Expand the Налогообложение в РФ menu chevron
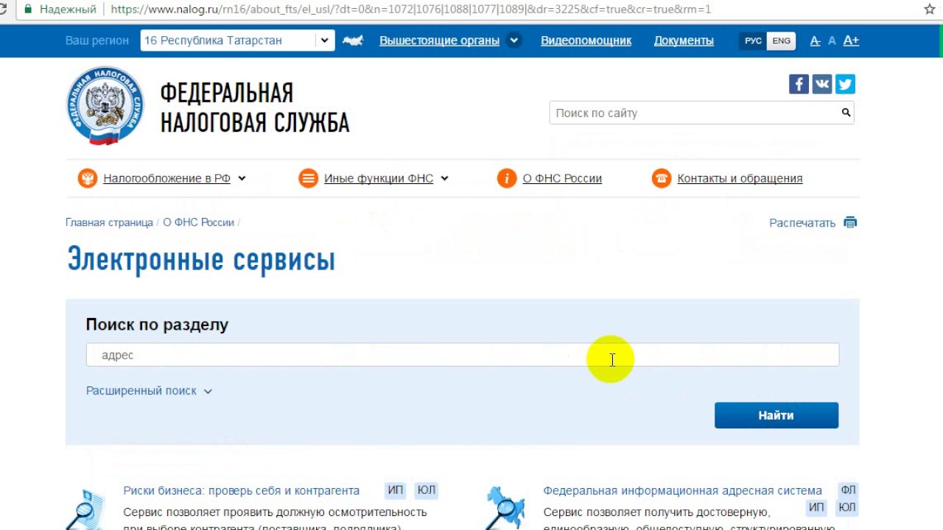The height and width of the screenshot is (530, 943). click(242, 178)
